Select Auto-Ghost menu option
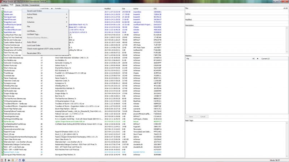 pos(46,42)
